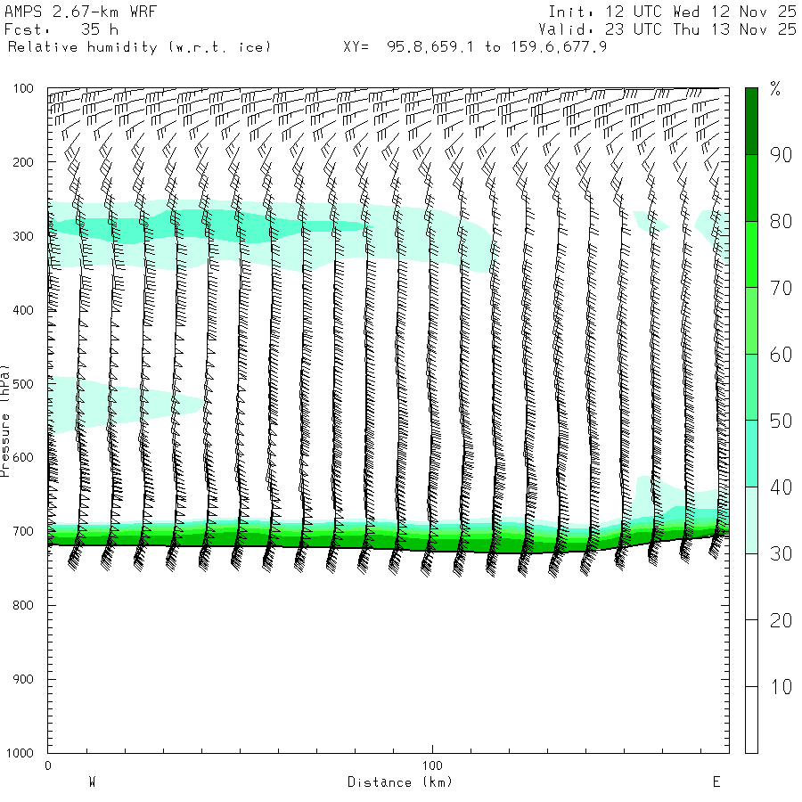The height and width of the screenshot is (802, 802).
Task: Click the 100 distance axis label
Action: click(432, 765)
